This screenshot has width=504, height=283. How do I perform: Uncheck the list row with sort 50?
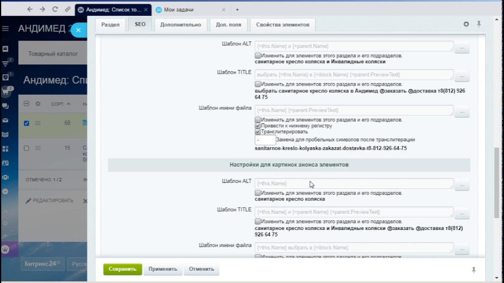click(x=26, y=123)
